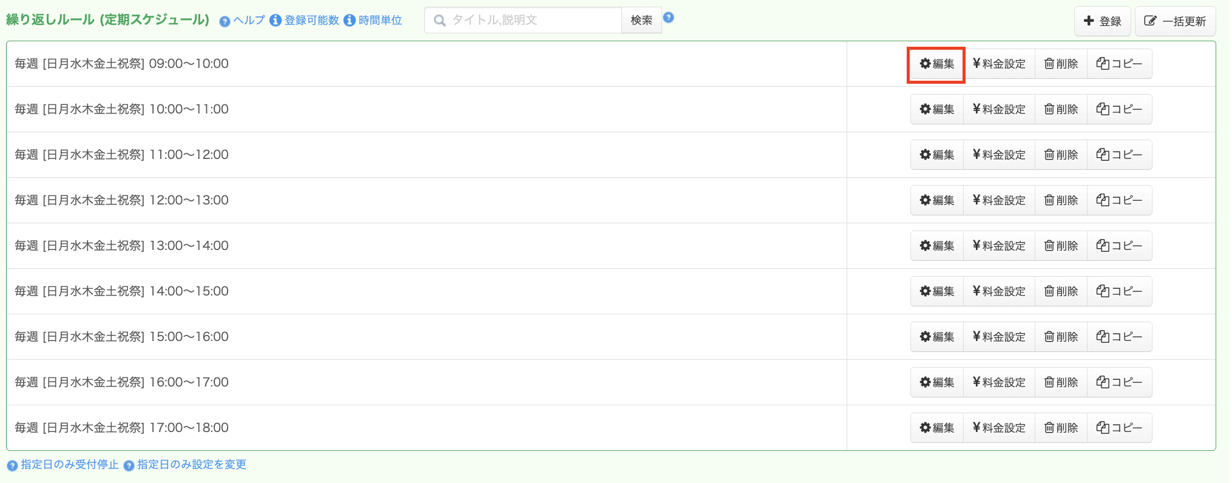The height and width of the screenshot is (483, 1232).
Task: Copy the 12:00〜13:00 weekly rule
Action: 1119,201
